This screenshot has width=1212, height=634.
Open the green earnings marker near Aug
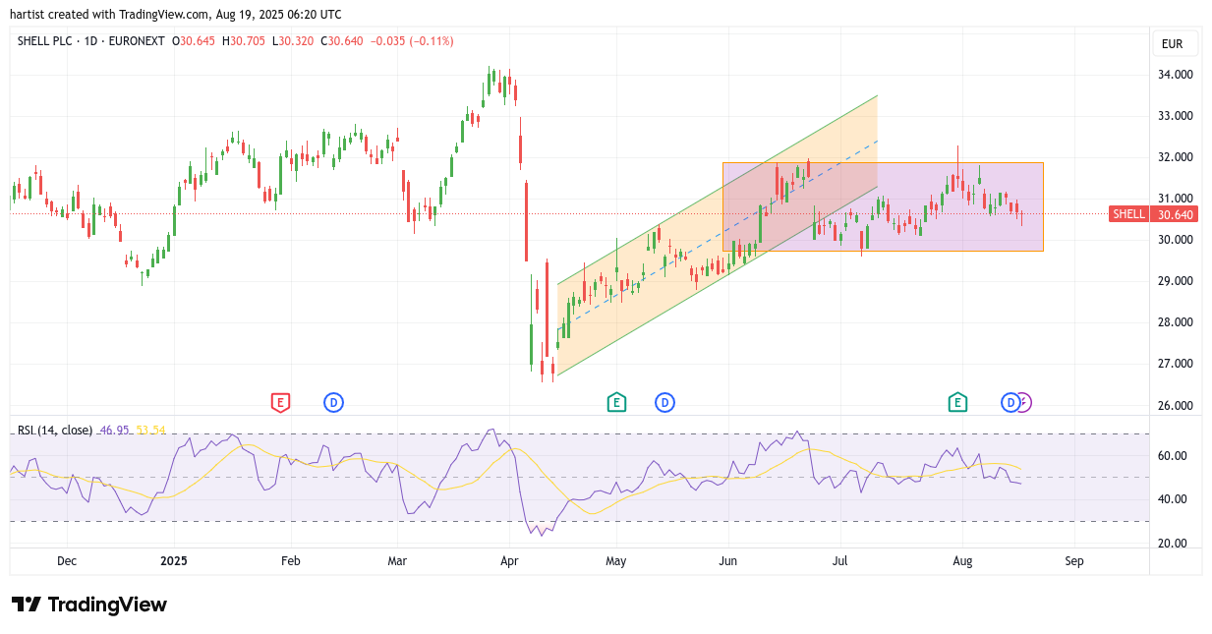957,402
